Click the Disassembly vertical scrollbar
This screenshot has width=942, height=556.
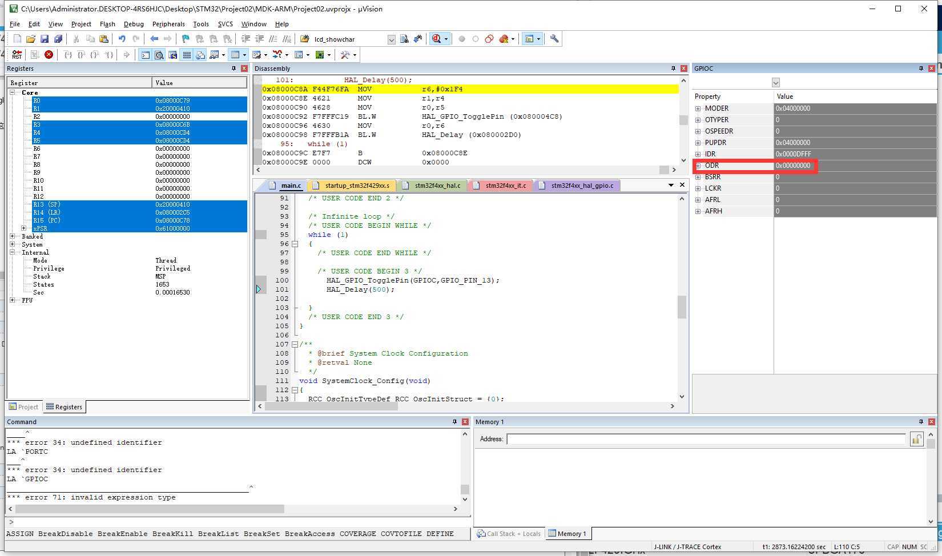[x=683, y=120]
